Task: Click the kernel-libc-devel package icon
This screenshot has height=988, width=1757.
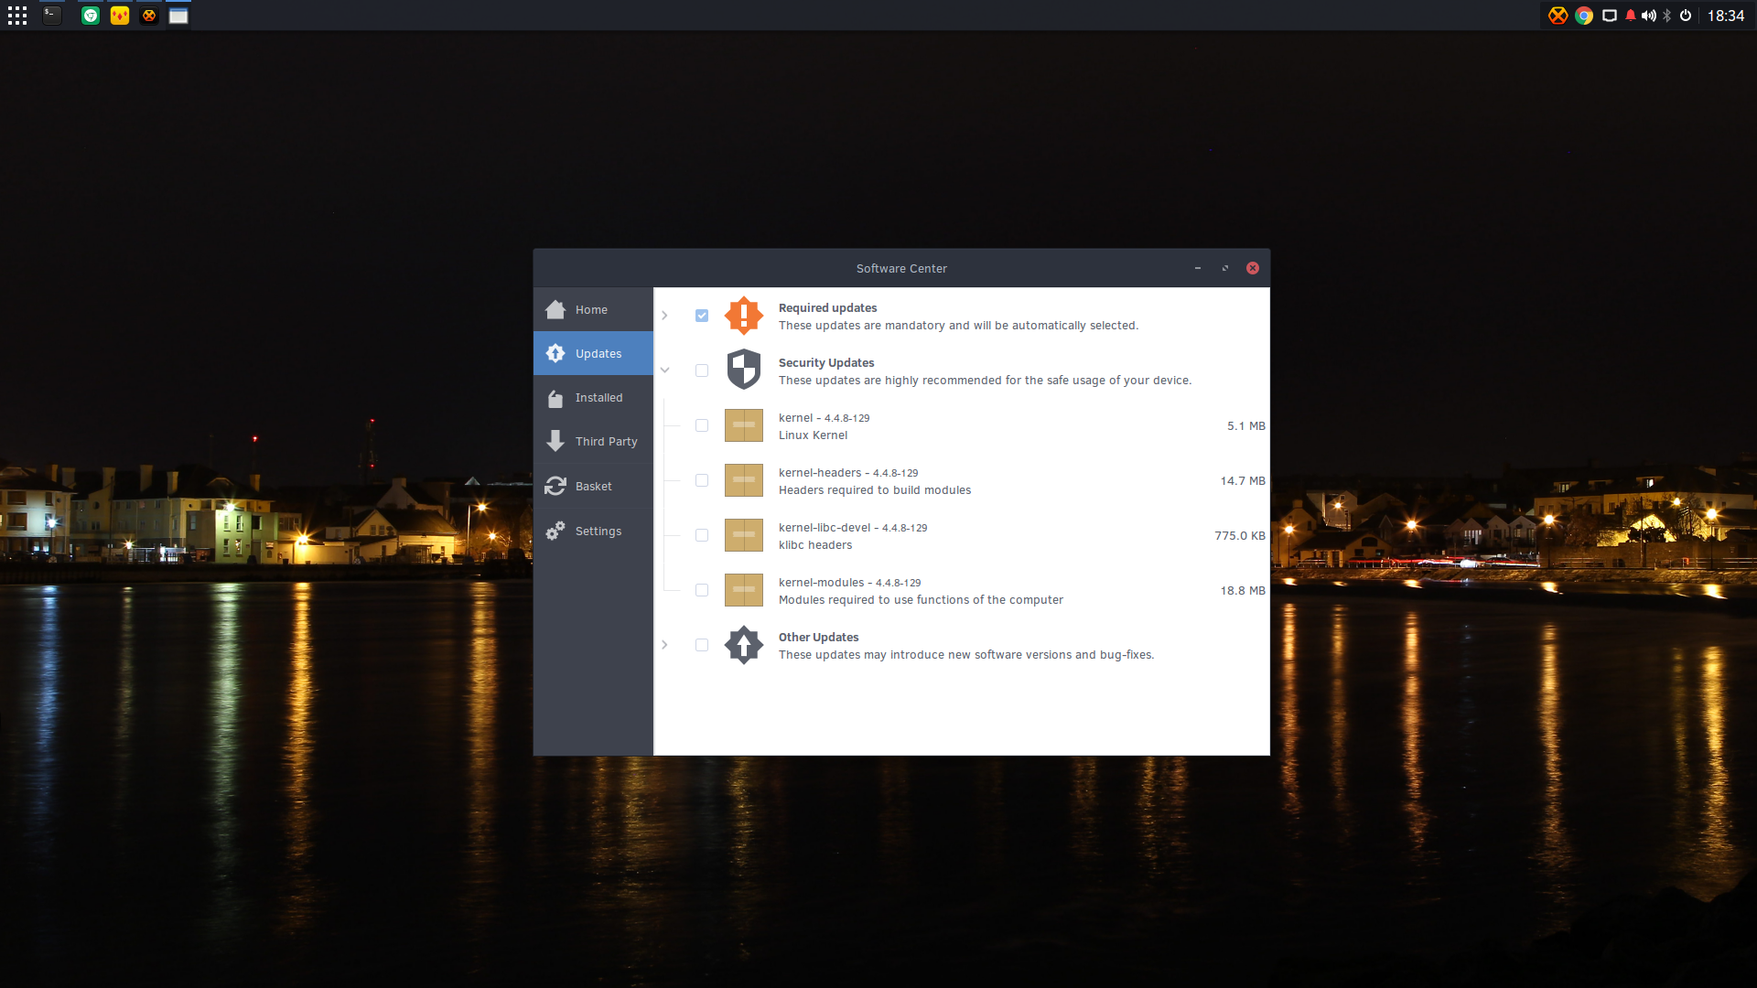Action: pyautogui.click(x=744, y=535)
